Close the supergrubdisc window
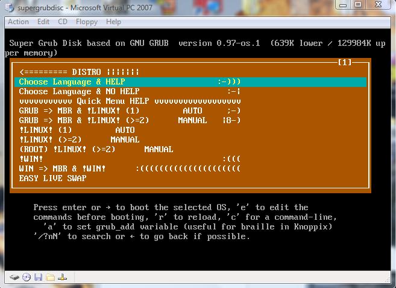The width and height of the screenshot is (396, 288). (378, 5)
